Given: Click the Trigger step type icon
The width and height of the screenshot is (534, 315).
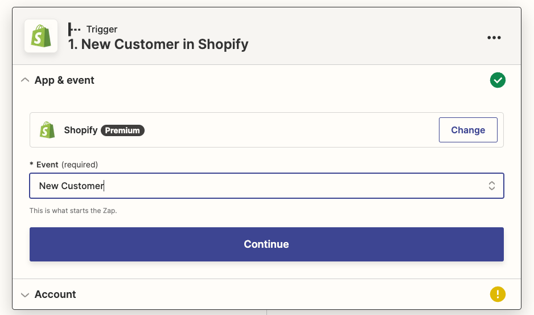Looking at the screenshot, I should click(x=74, y=29).
